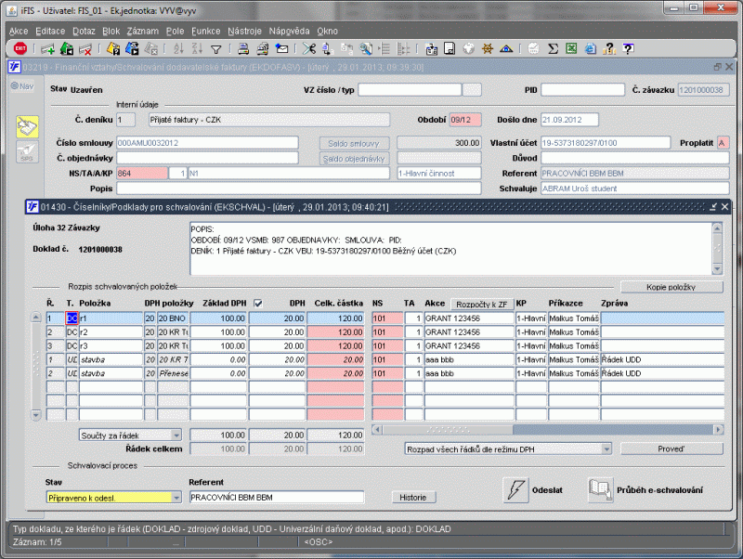743x559 pixels.
Task: Toggle the Nav radio button
Action: point(14,86)
